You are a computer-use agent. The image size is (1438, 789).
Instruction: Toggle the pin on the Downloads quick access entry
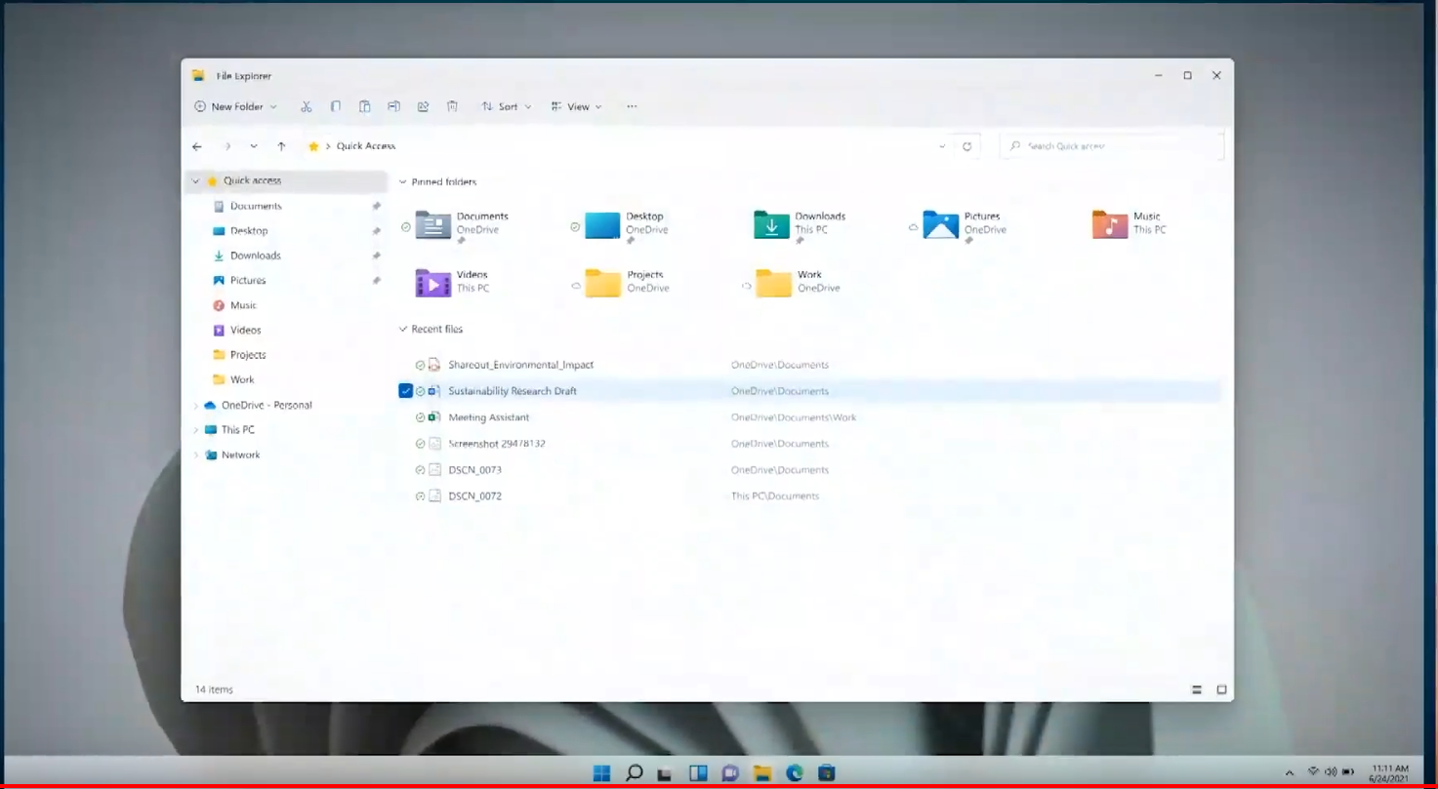[x=377, y=256]
